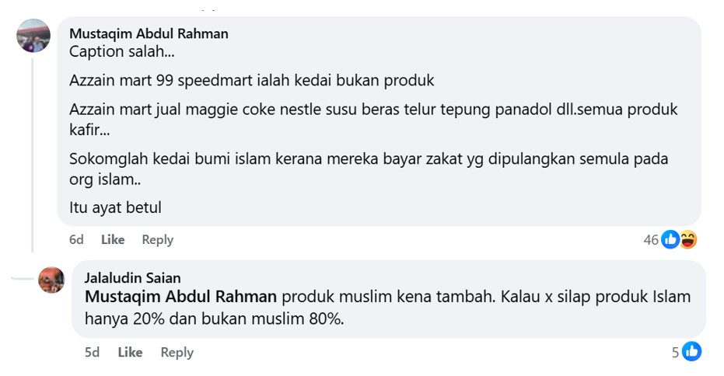Reply to Mustaqim Abdul Rahman's comment

pyautogui.click(x=157, y=239)
